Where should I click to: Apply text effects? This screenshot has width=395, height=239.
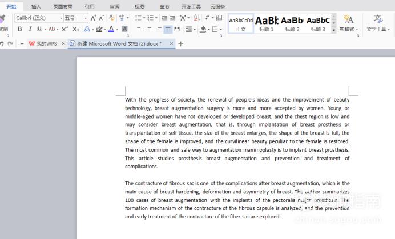[x=87, y=29]
